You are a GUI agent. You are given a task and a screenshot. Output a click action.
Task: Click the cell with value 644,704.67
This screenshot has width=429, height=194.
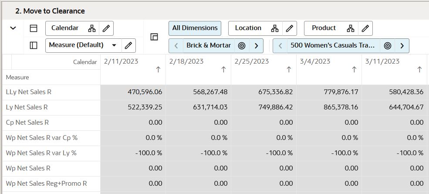395,107
